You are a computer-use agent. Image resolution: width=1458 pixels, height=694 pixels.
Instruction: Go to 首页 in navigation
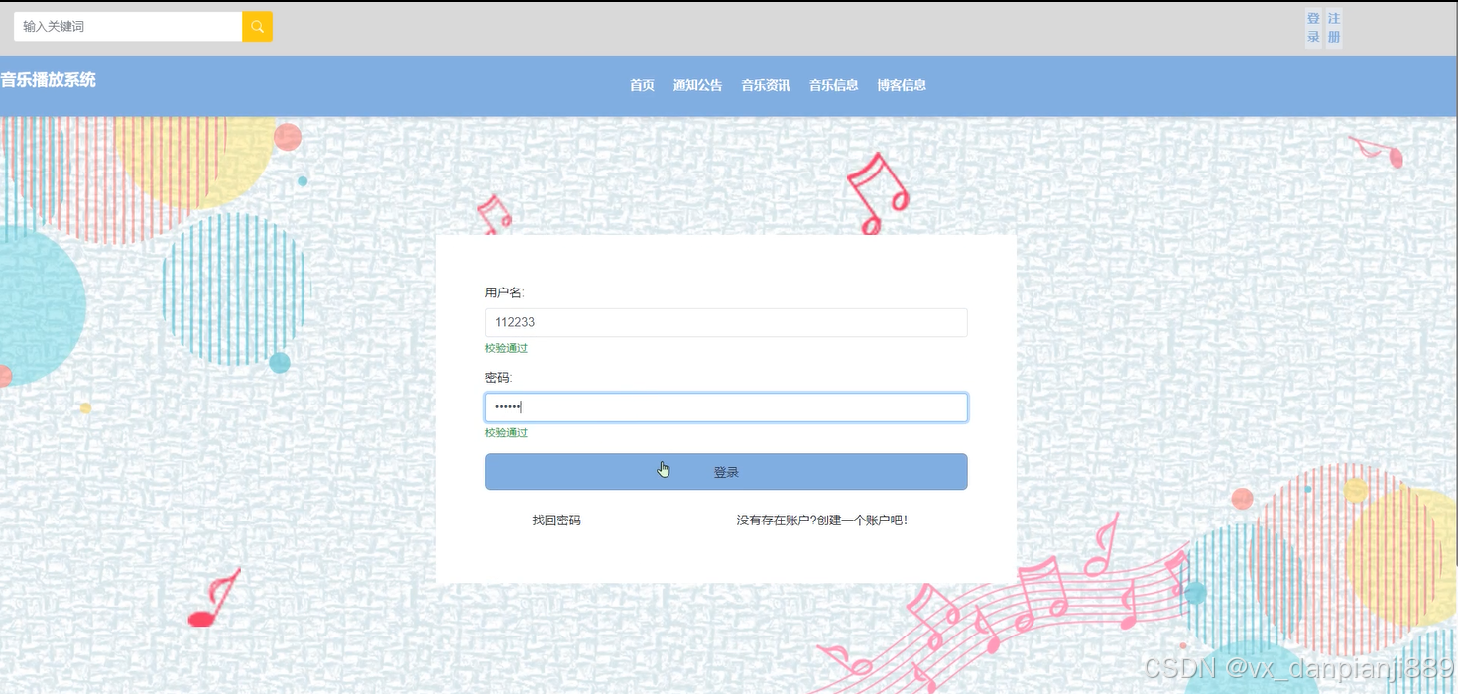[x=642, y=85]
